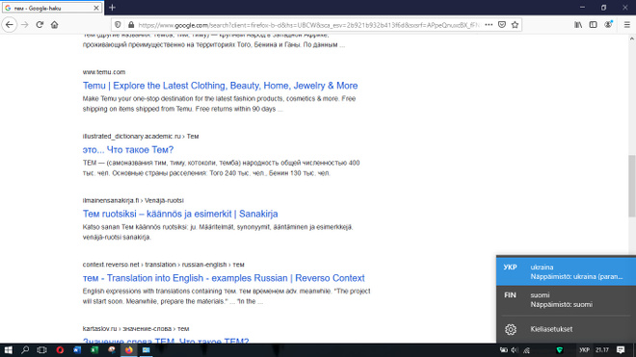The height and width of the screenshot is (357, 636).
Task: Go back to the previous page
Action: click(10, 25)
